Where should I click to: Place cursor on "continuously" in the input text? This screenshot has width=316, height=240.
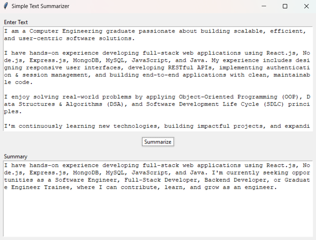[40, 126]
